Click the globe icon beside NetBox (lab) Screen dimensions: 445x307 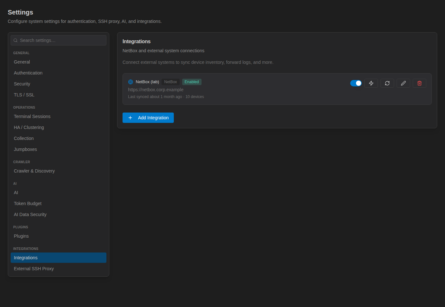click(131, 82)
